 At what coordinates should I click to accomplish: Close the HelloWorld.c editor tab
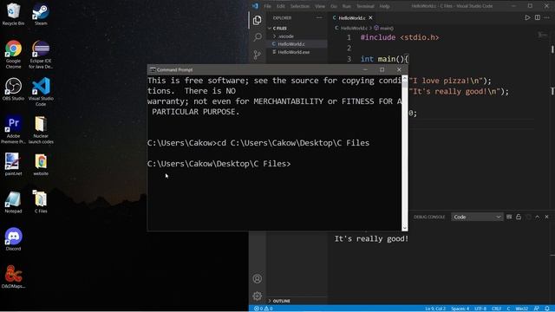click(x=370, y=17)
